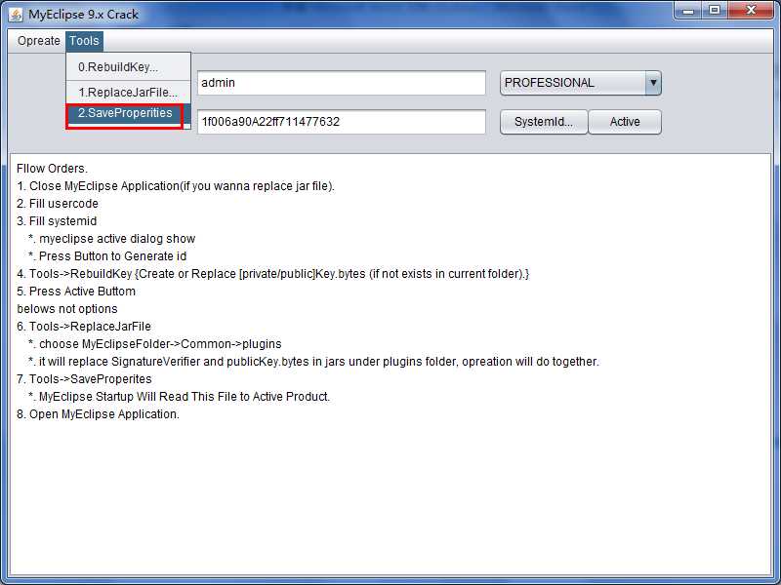Open the Opreate menu
Screen dimensions: 781x585
coord(38,41)
